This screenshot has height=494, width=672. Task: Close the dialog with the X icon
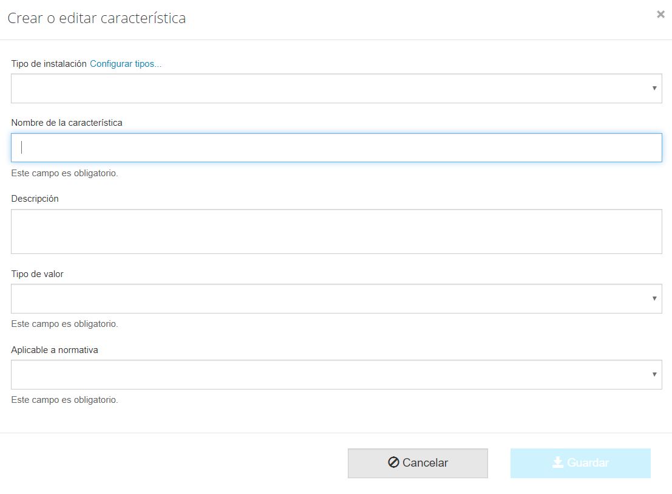tap(660, 15)
